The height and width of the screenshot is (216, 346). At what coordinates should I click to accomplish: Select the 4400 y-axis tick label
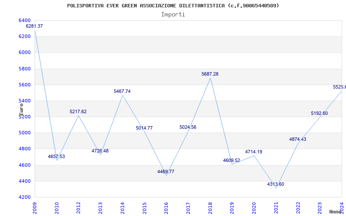tap(25, 181)
